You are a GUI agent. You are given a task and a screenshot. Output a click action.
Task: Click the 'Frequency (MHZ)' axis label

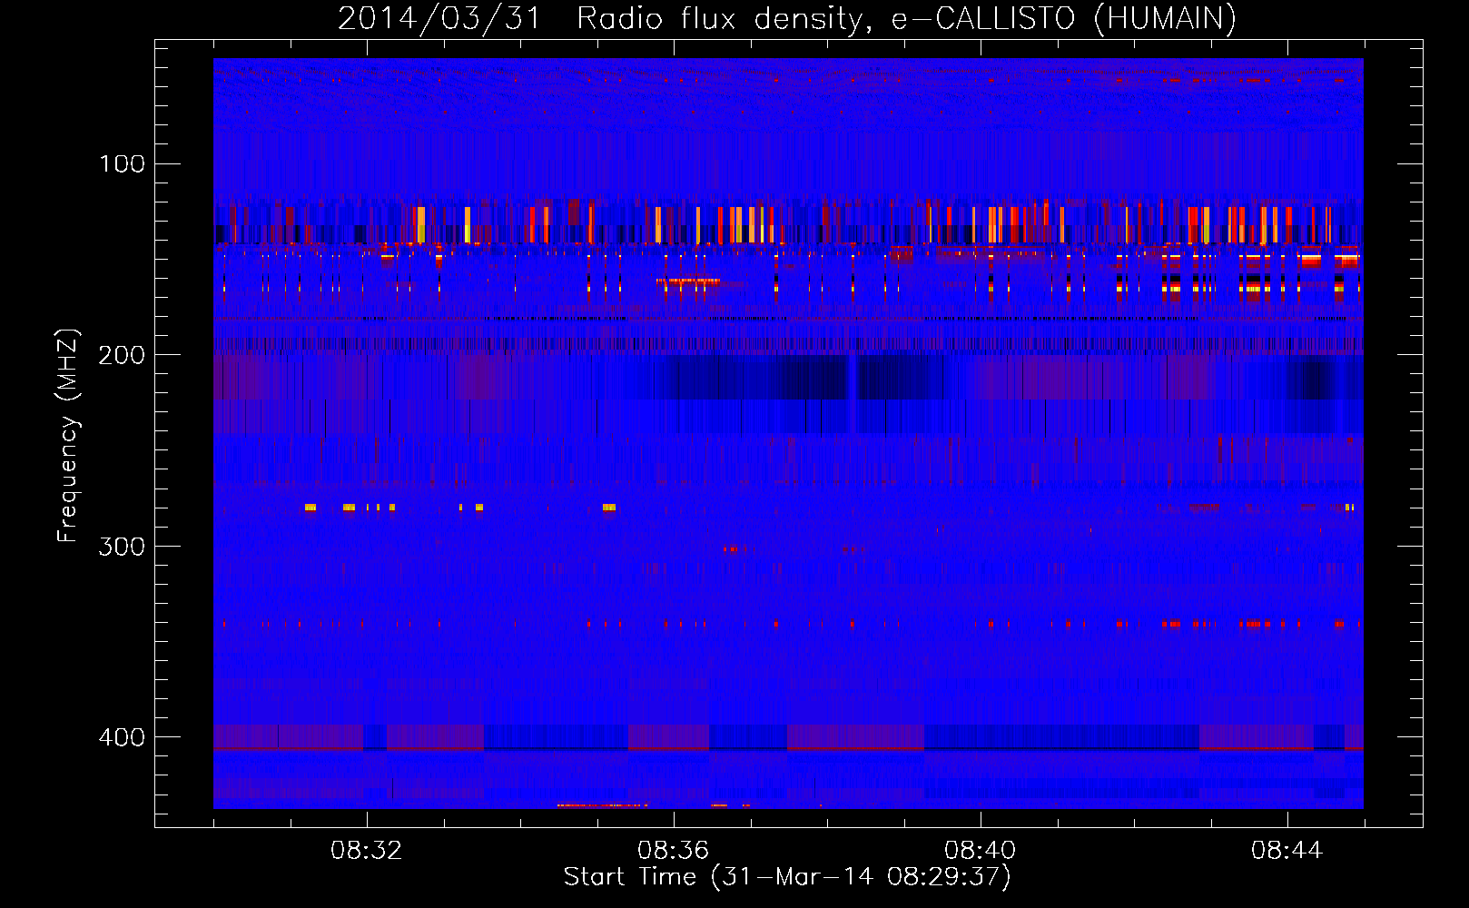[68, 435]
